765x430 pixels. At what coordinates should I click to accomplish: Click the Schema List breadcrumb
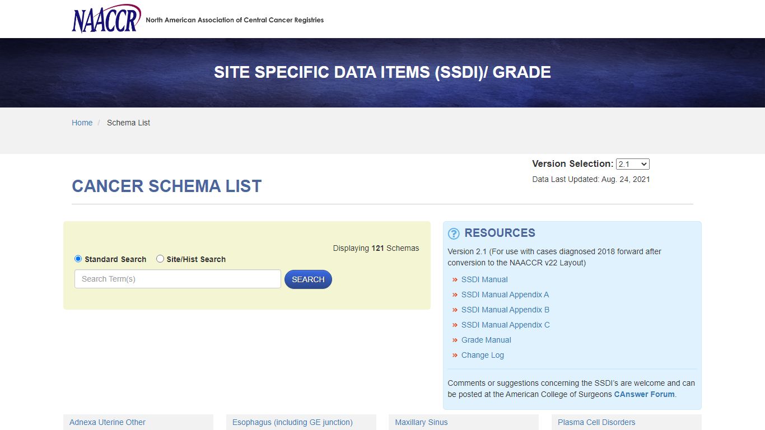pyautogui.click(x=128, y=123)
